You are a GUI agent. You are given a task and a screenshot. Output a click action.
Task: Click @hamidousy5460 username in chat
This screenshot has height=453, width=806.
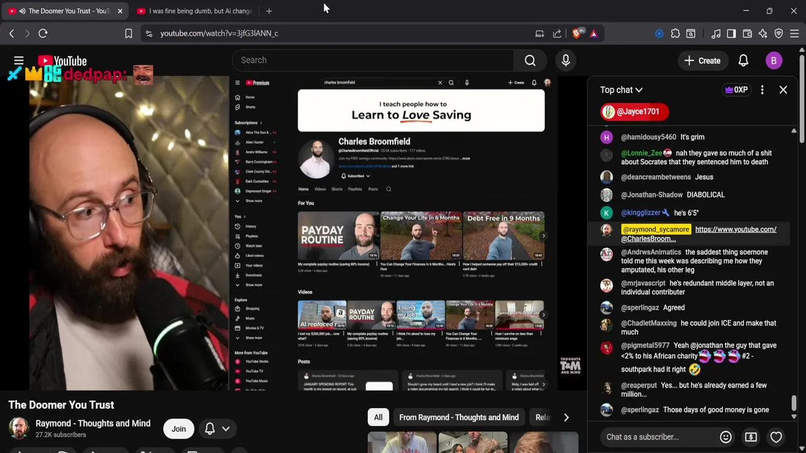(x=649, y=137)
